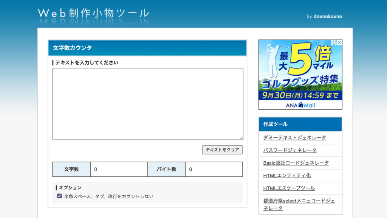Screen dimensions: 387x218
Task: Click the テキストを入力してください label
Action: (87, 62)
